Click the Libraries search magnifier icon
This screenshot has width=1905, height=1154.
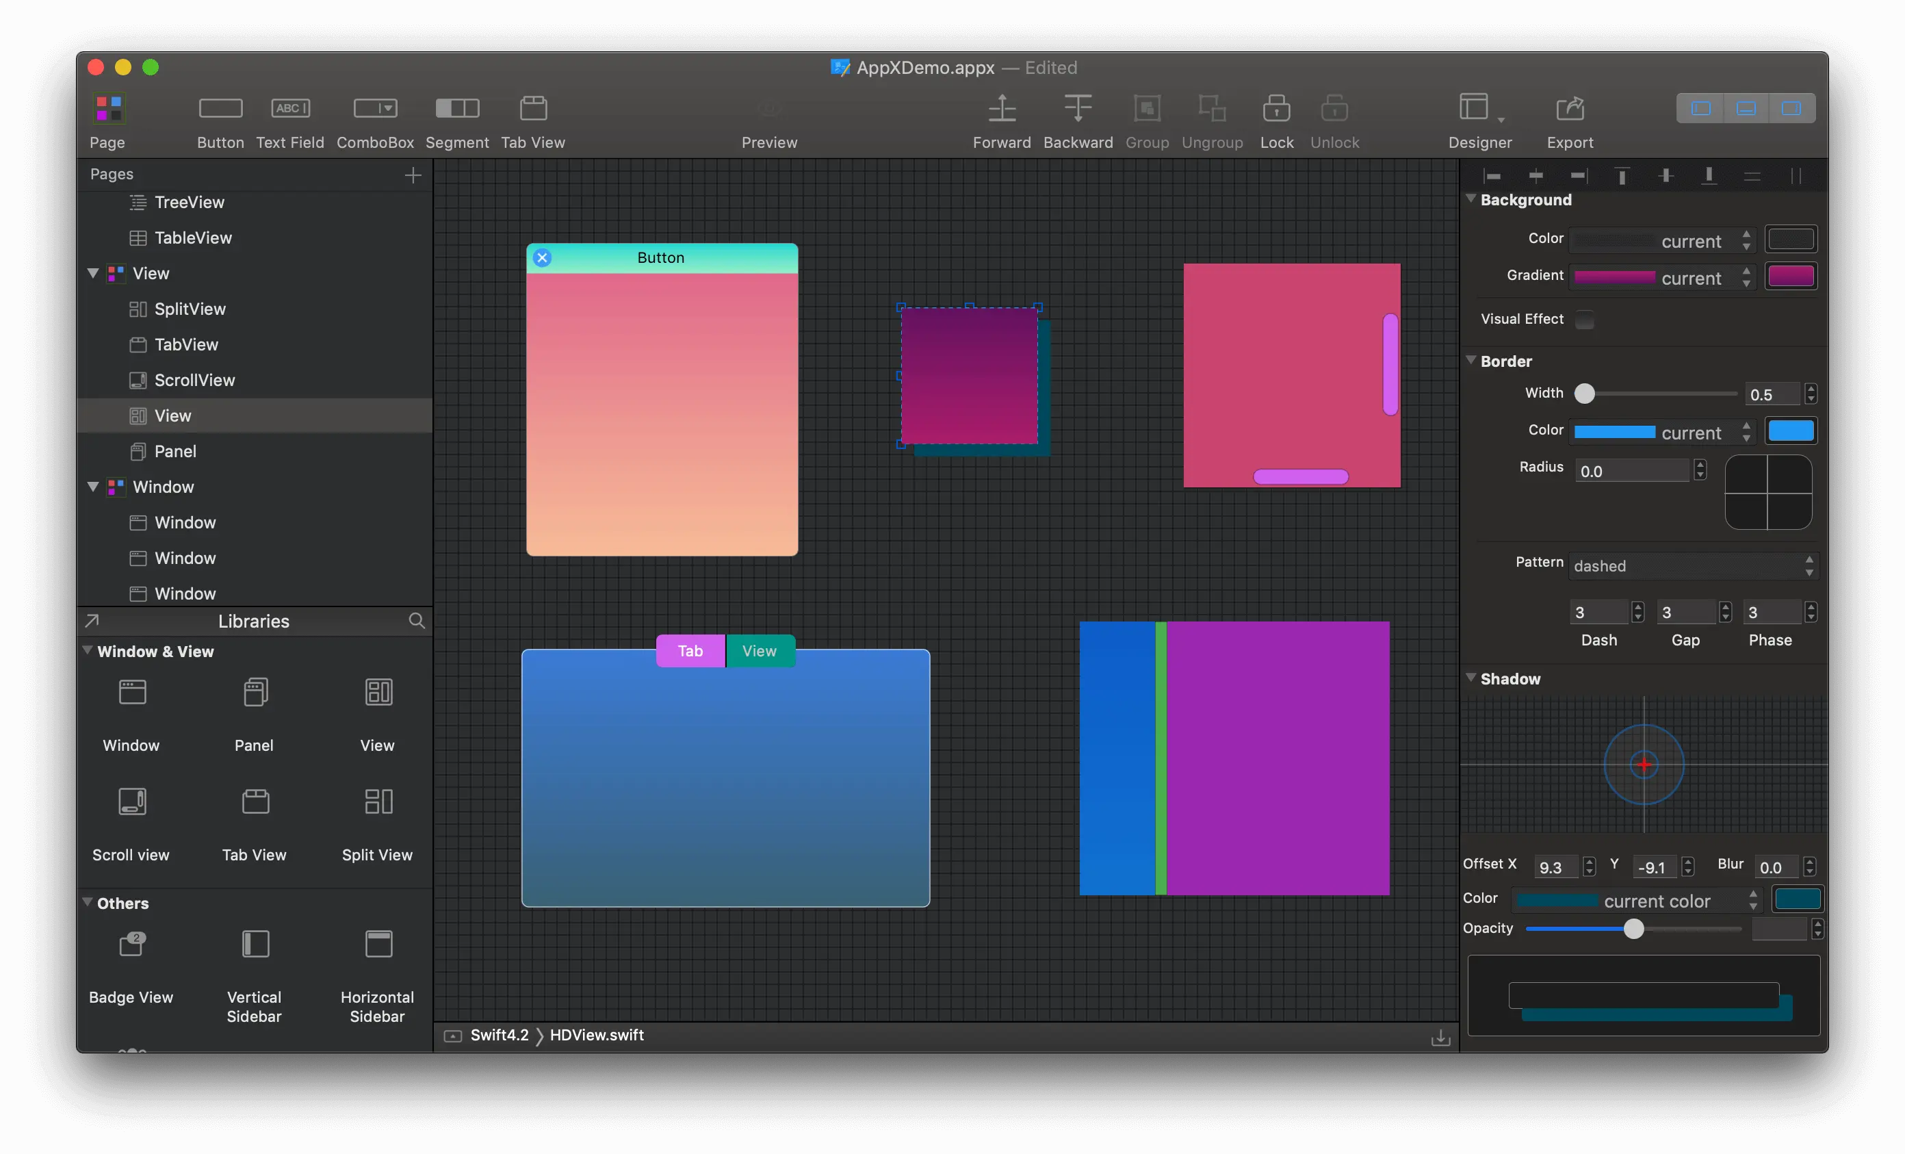coord(416,620)
